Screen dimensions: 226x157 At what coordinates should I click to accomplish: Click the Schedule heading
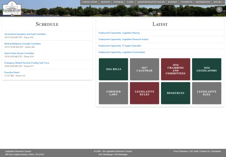pos(47,24)
